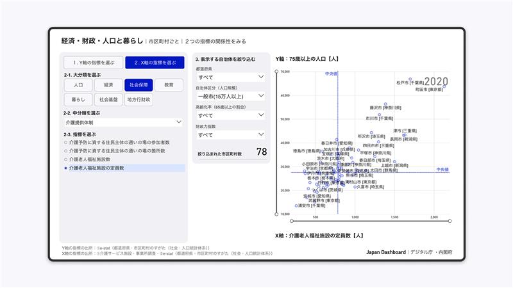
Task: Click the filtered municipality count 78
Action: click(x=262, y=152)
